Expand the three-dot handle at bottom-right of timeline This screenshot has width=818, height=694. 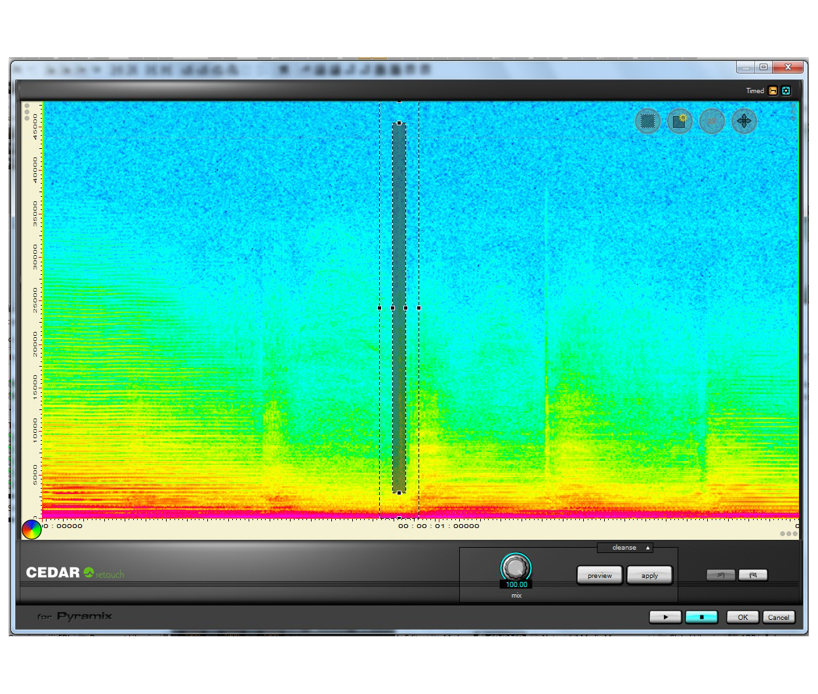(788, 534)
